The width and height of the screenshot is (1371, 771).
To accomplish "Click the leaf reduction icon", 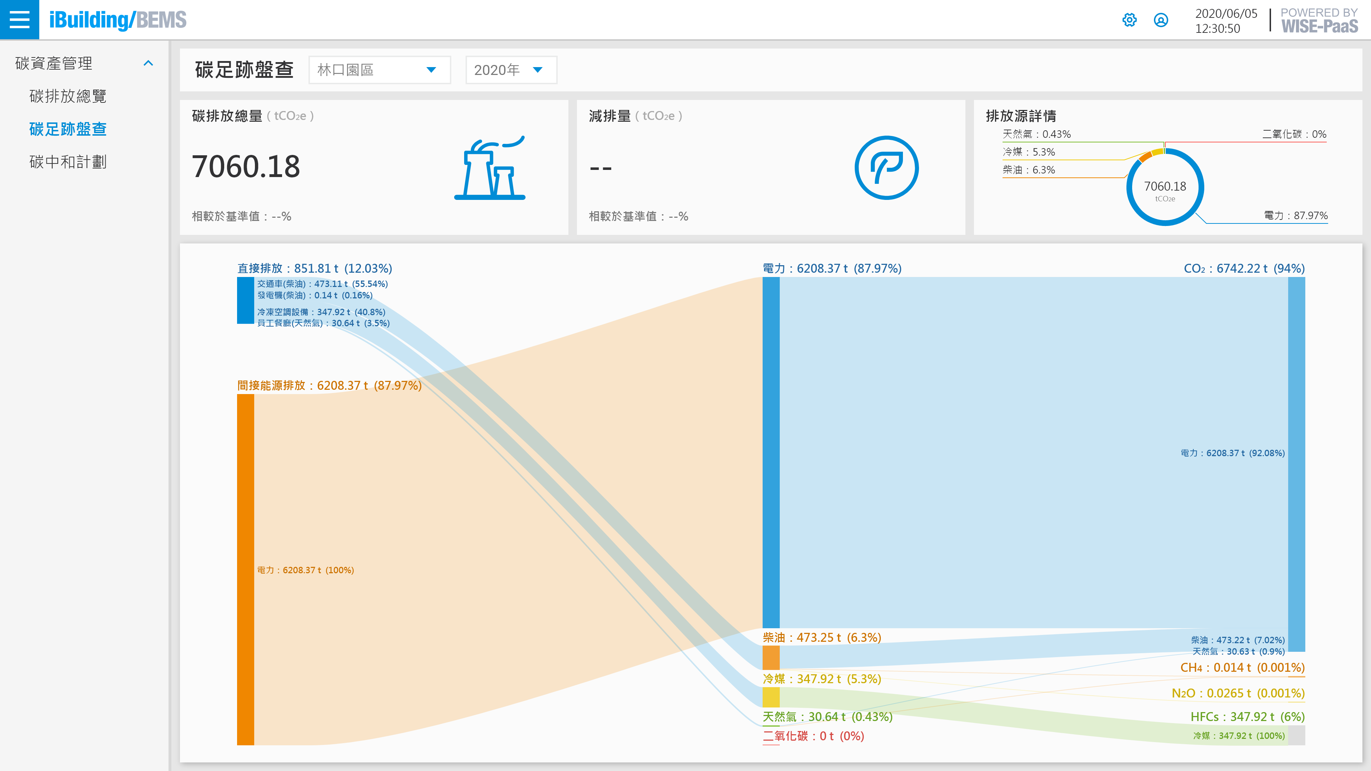I will (x=886, y=168).
